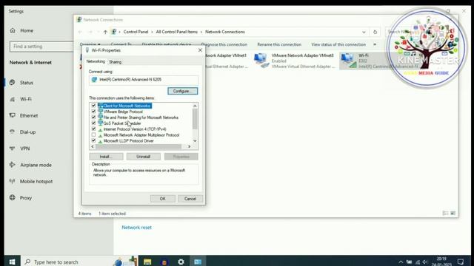Confirm Wi-Fi Properties with OK
Viewport: 474px width, 266px height.
(163, 199)
